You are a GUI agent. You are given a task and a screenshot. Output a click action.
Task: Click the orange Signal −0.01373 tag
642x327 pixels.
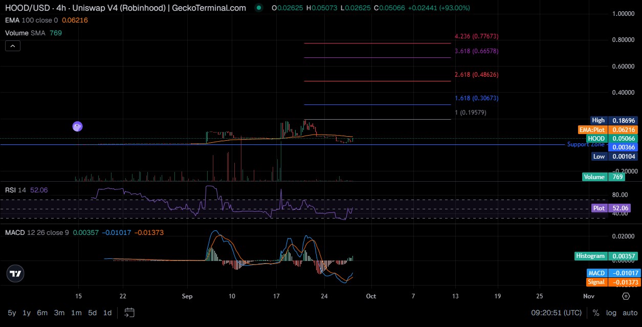(x=613, y=282)
